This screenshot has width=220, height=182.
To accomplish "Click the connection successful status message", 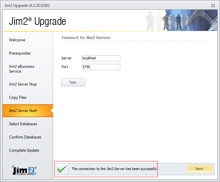I will tap(114, 169).
